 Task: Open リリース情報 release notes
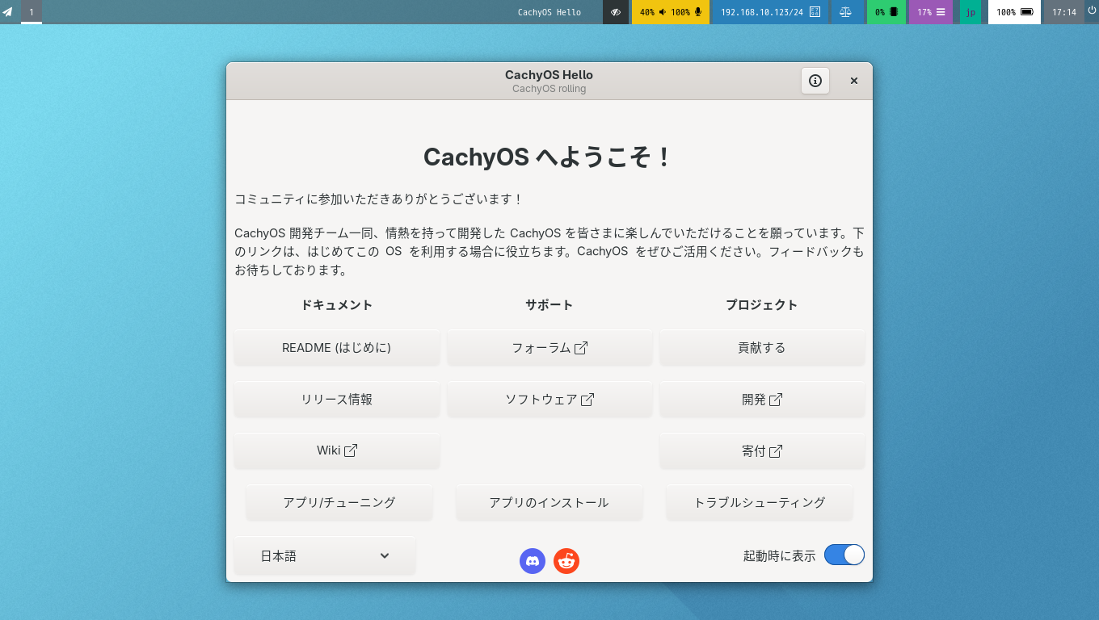tap(337, 400)
